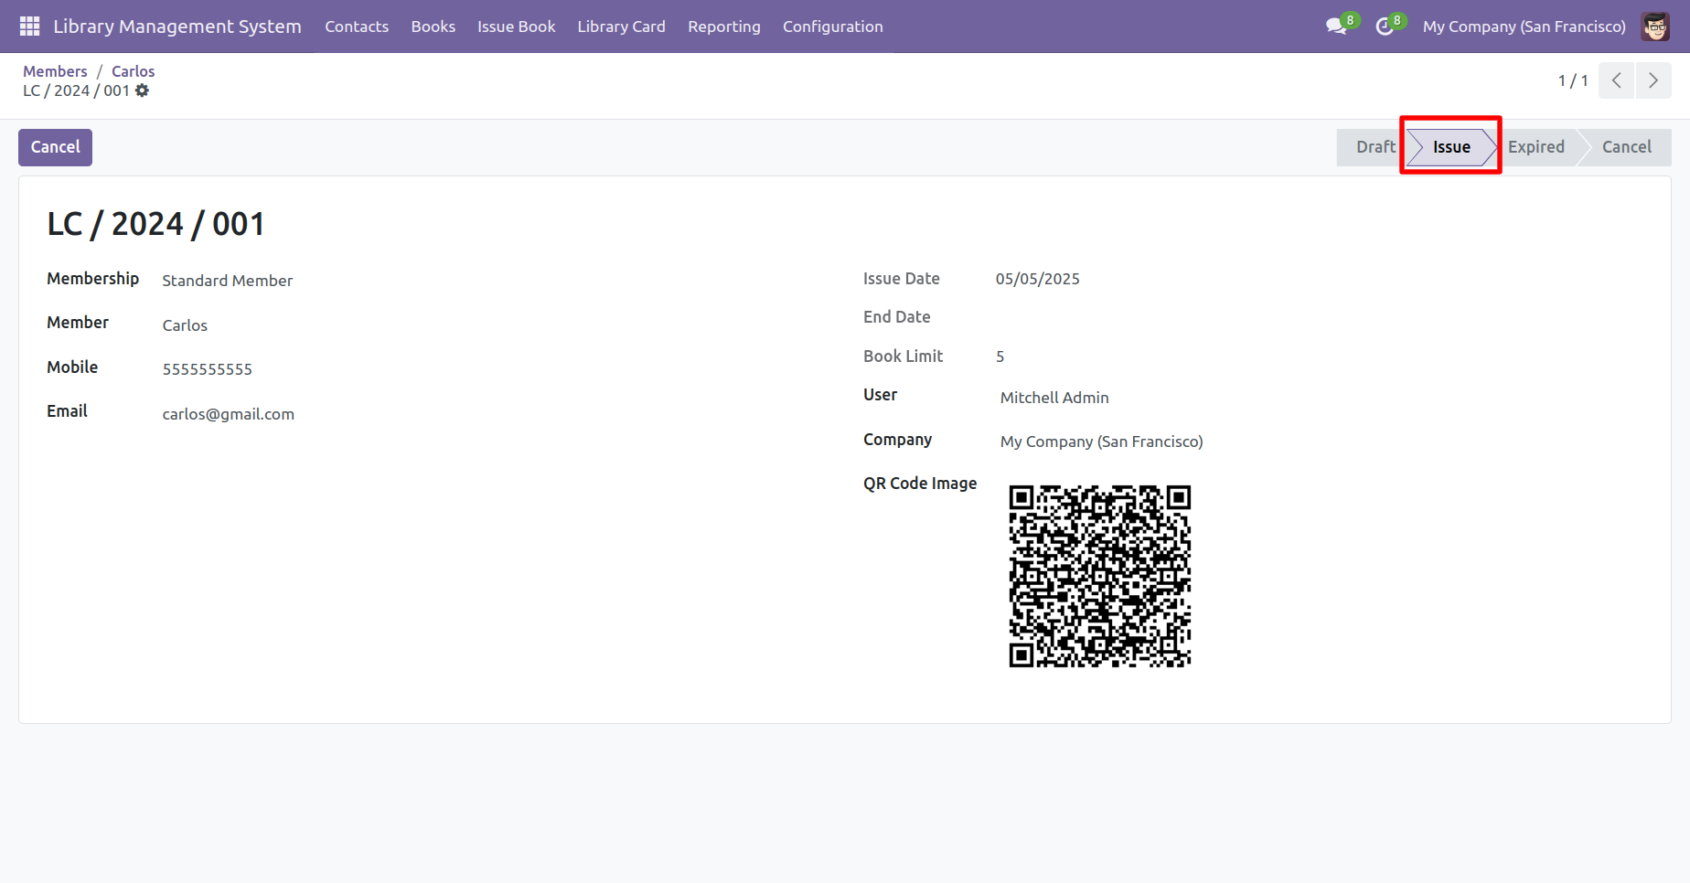1690x883 pixels.
Task: Click the Carlos breadcrumb link
Action: coord(133,71)
